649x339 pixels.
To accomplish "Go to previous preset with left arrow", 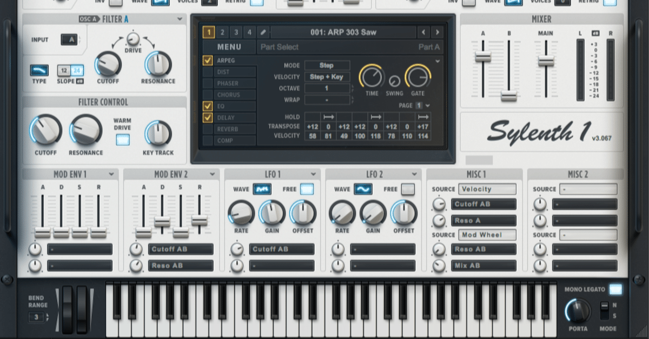I will pos(423,32).
